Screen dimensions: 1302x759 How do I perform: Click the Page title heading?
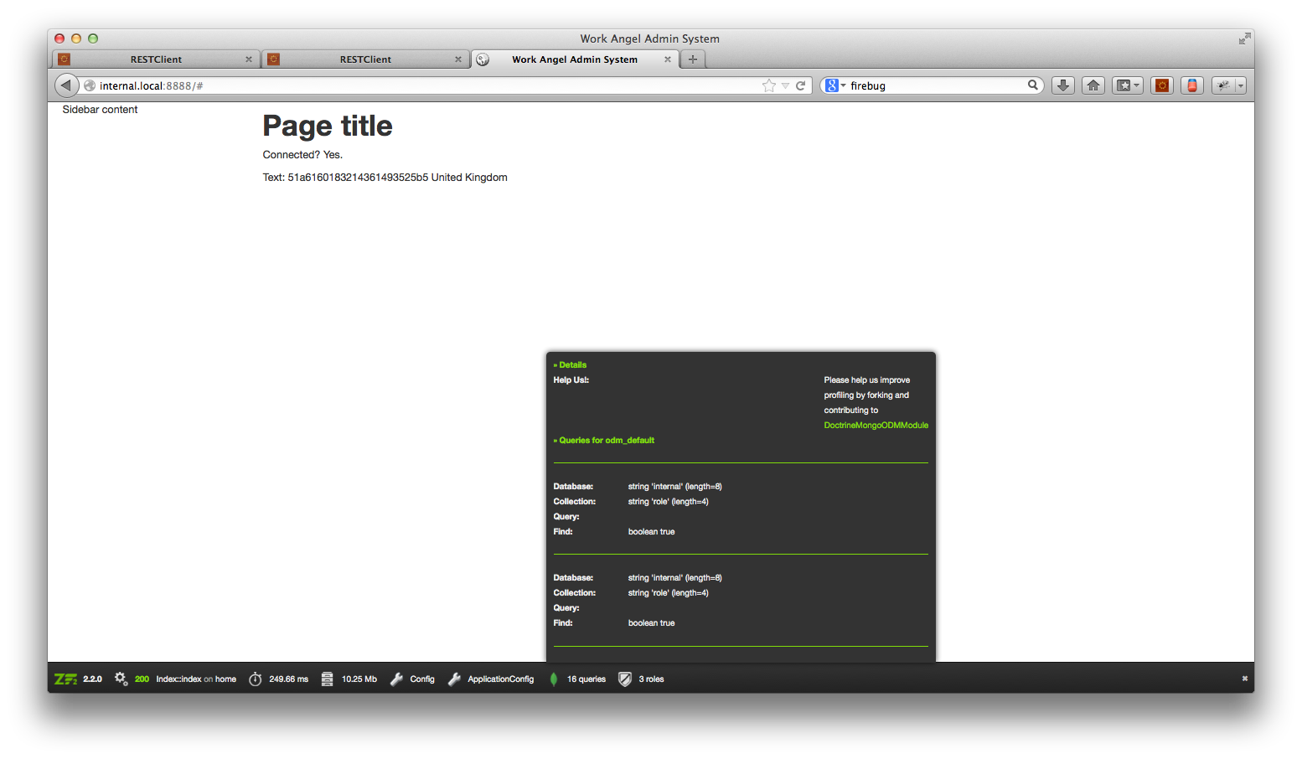click(328, 126)
